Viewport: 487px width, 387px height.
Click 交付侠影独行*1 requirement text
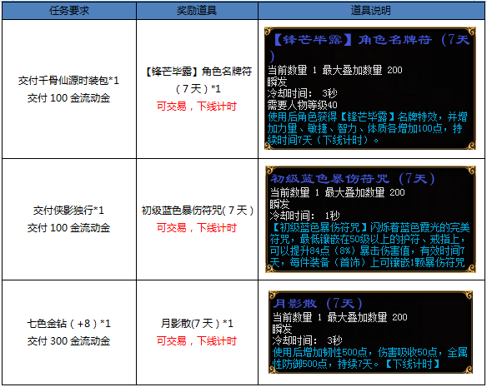tap(68, 211)
